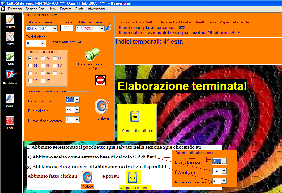Click the spiaquartamensile.pcs file path

point(186,22)
